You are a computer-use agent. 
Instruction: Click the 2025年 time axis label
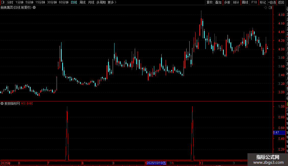click(x=6, y=163)
